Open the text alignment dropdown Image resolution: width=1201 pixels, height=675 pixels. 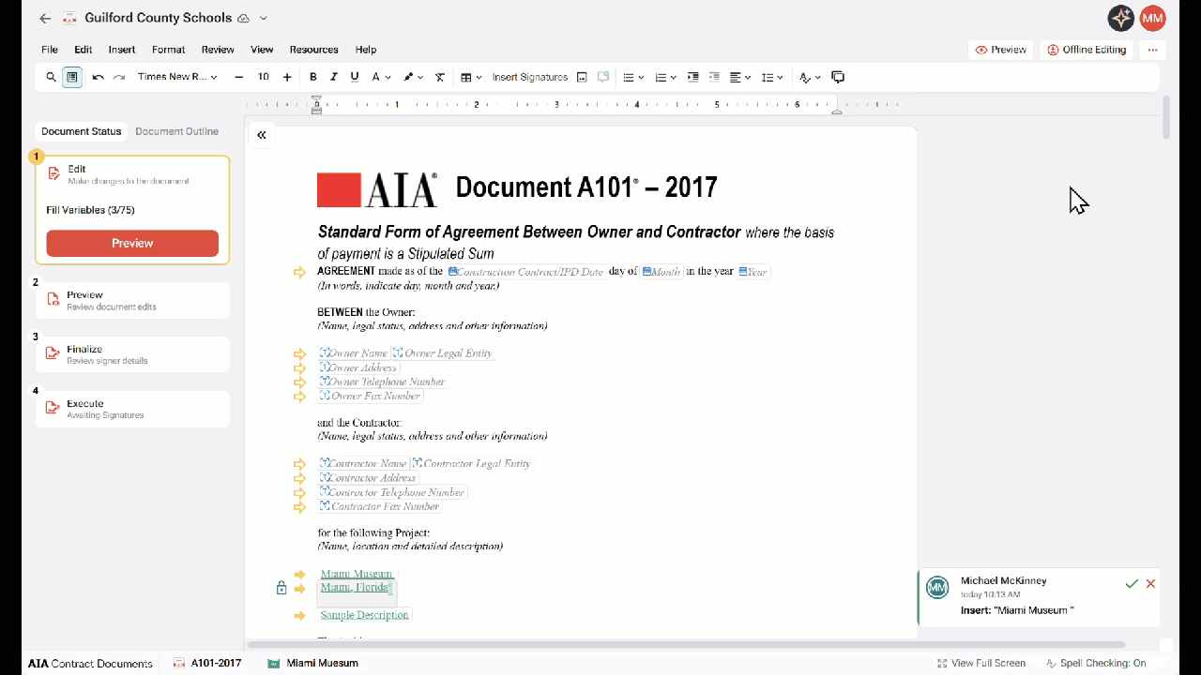[x=740, y=78]
